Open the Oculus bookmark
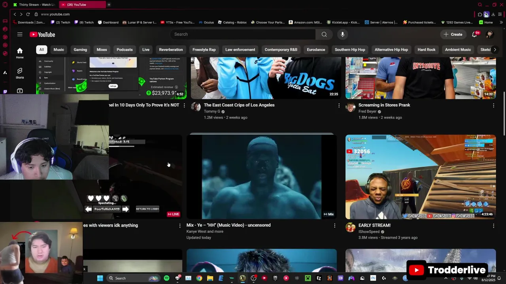Screen dimensions: 506x284 [206, 22]
